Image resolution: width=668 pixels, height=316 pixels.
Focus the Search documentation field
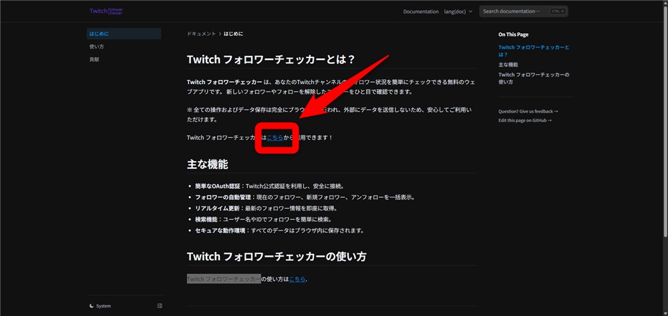click(514, 11)
